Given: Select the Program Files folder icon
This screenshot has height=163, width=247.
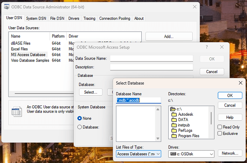Looking at the screenshot, I should (x=174, y=136).
